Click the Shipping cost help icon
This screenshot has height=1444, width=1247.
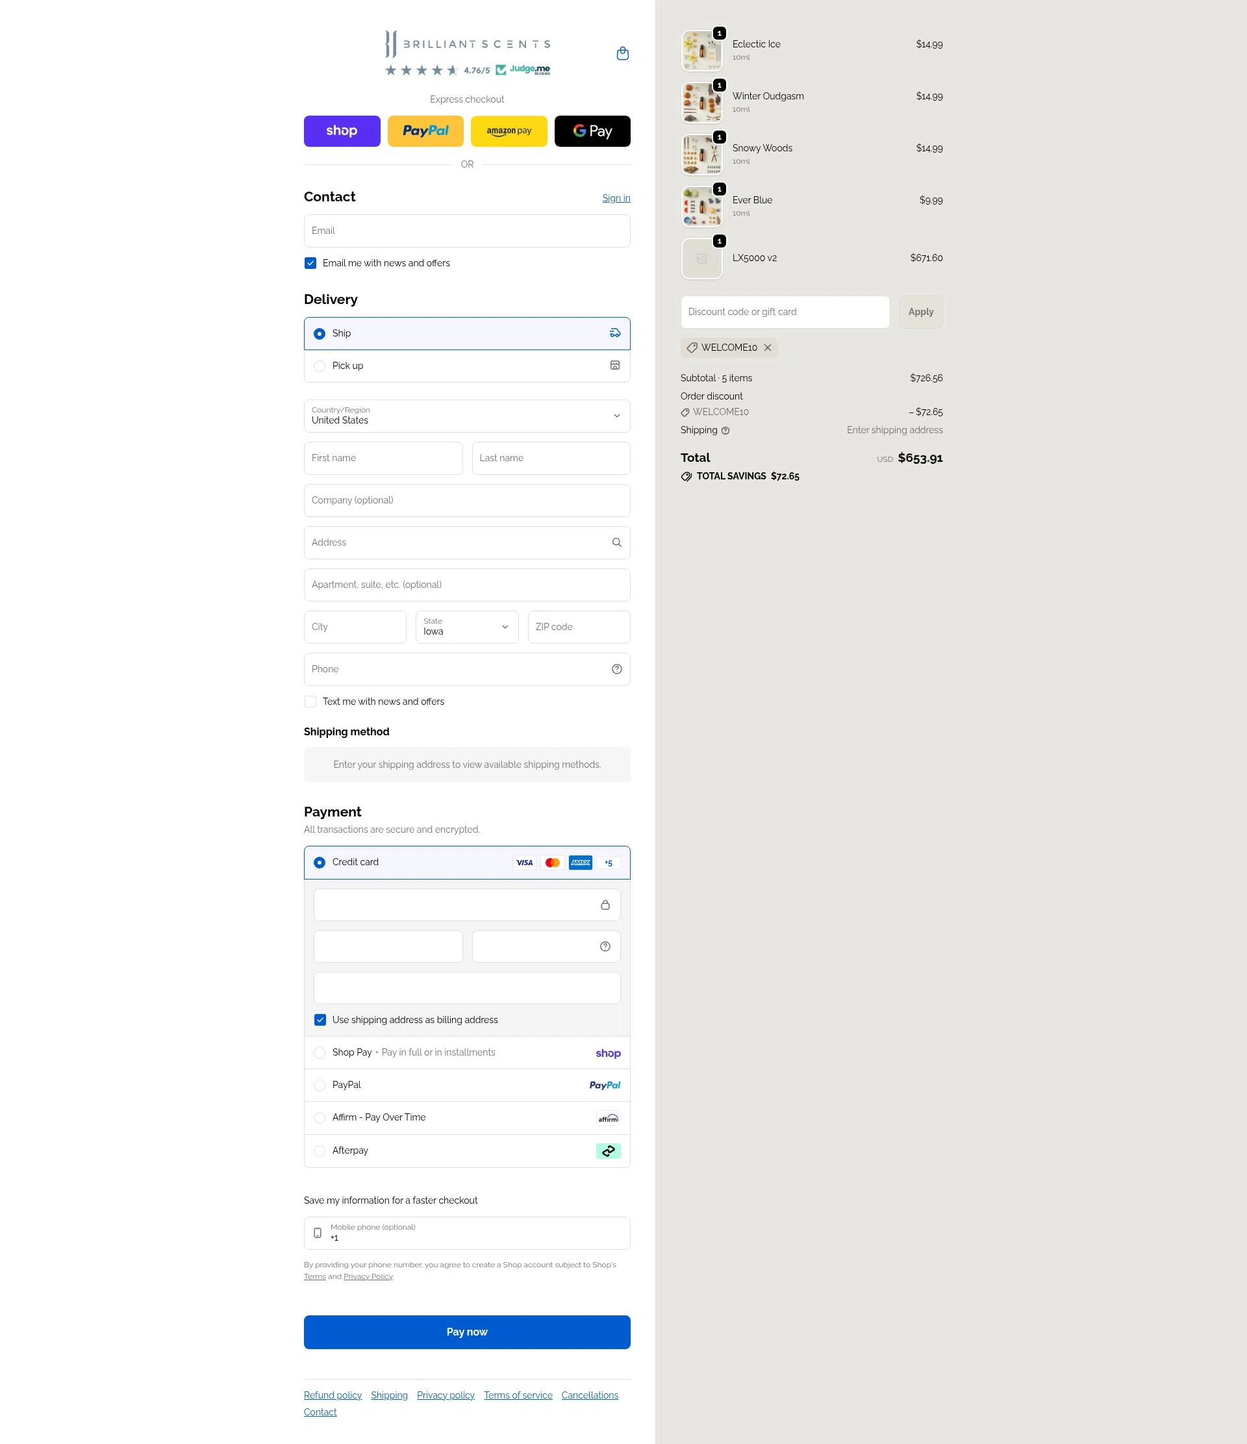pyautogui.click(x=725, y=431)
